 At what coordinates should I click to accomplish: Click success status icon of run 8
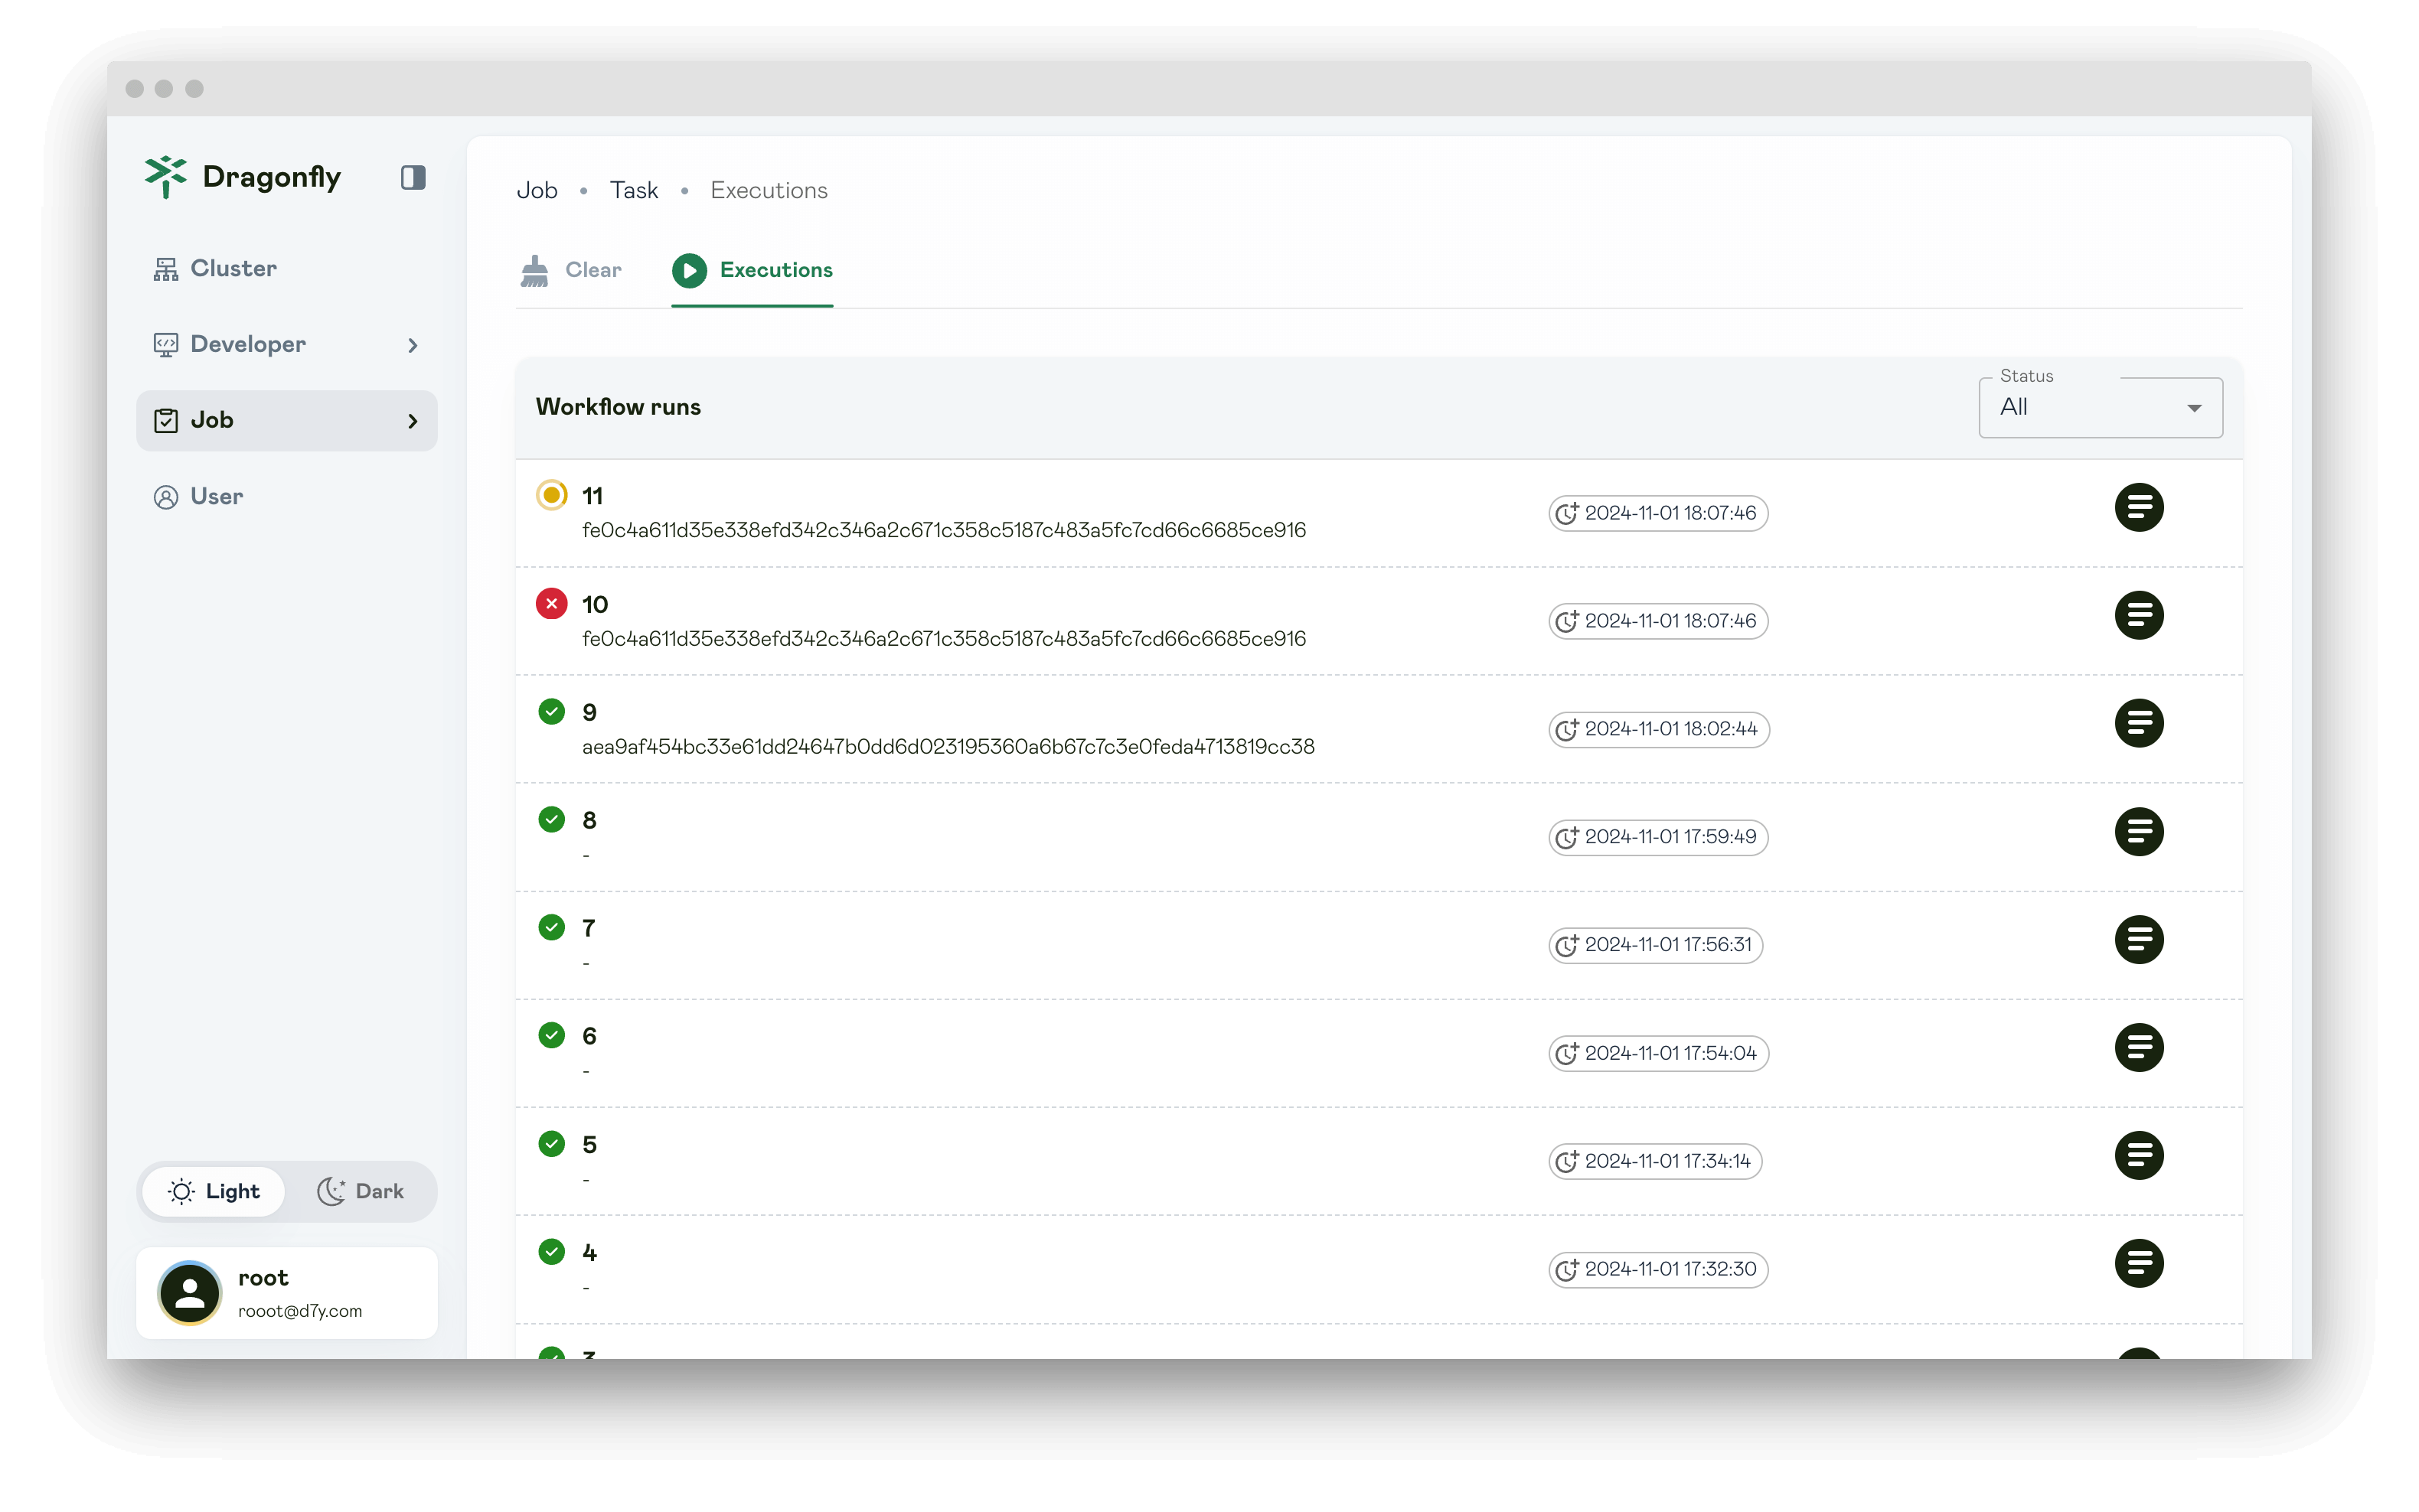click(551, 820)
